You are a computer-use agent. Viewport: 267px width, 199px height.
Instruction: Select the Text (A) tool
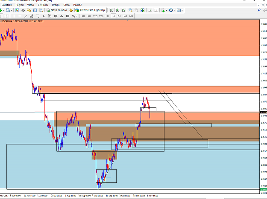pyautogui.click(x=44, y=16)
